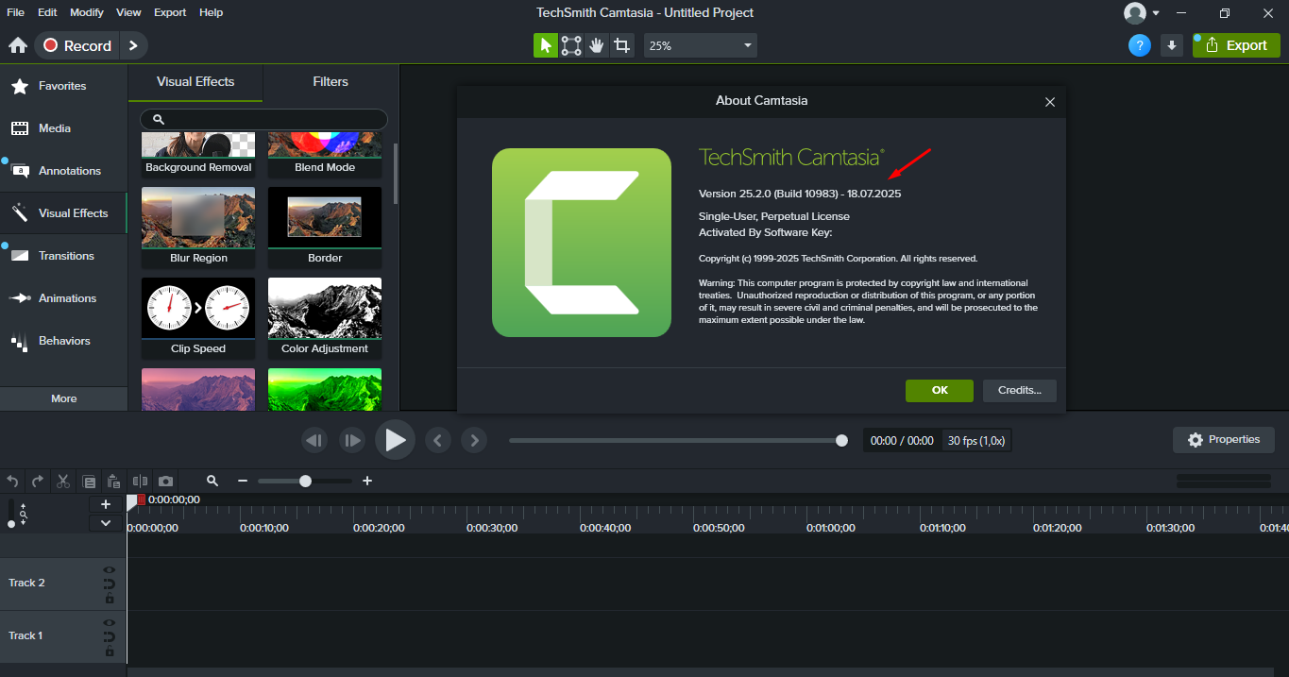Expand the track options chevron below add track

coord(106,523)
